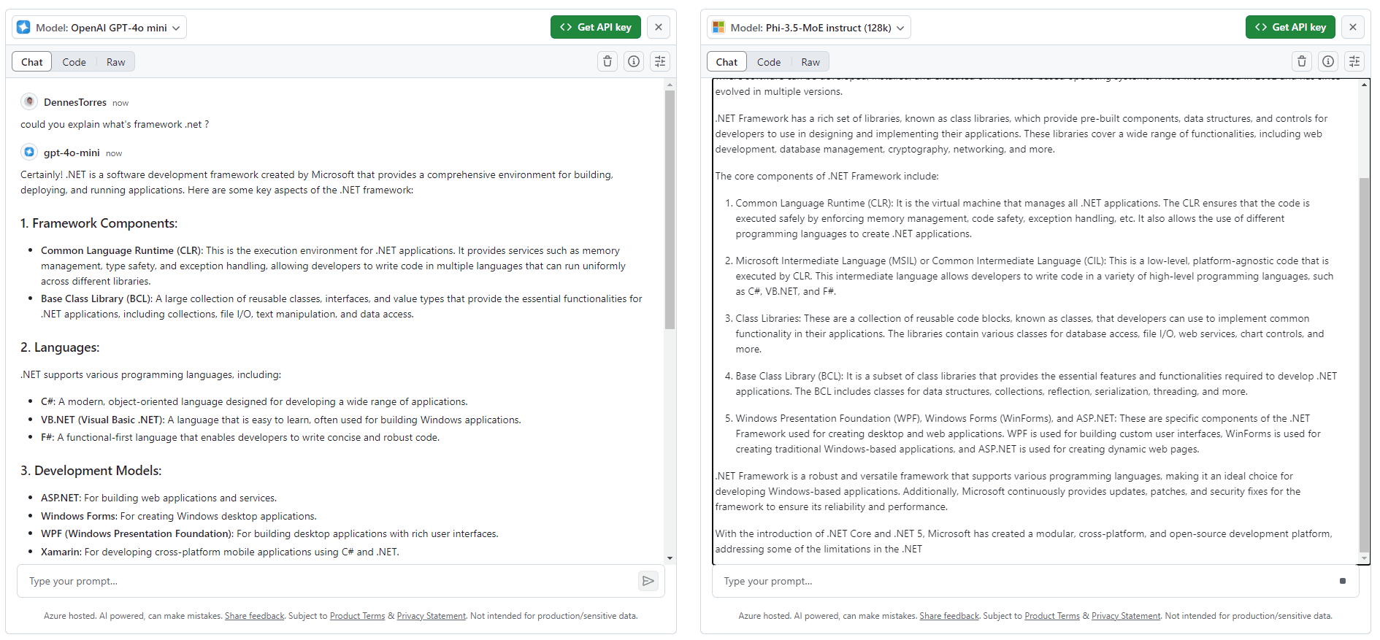1380x640 pixels.
Task: Switch to Code tab in right panel
Action: point(769,62)
